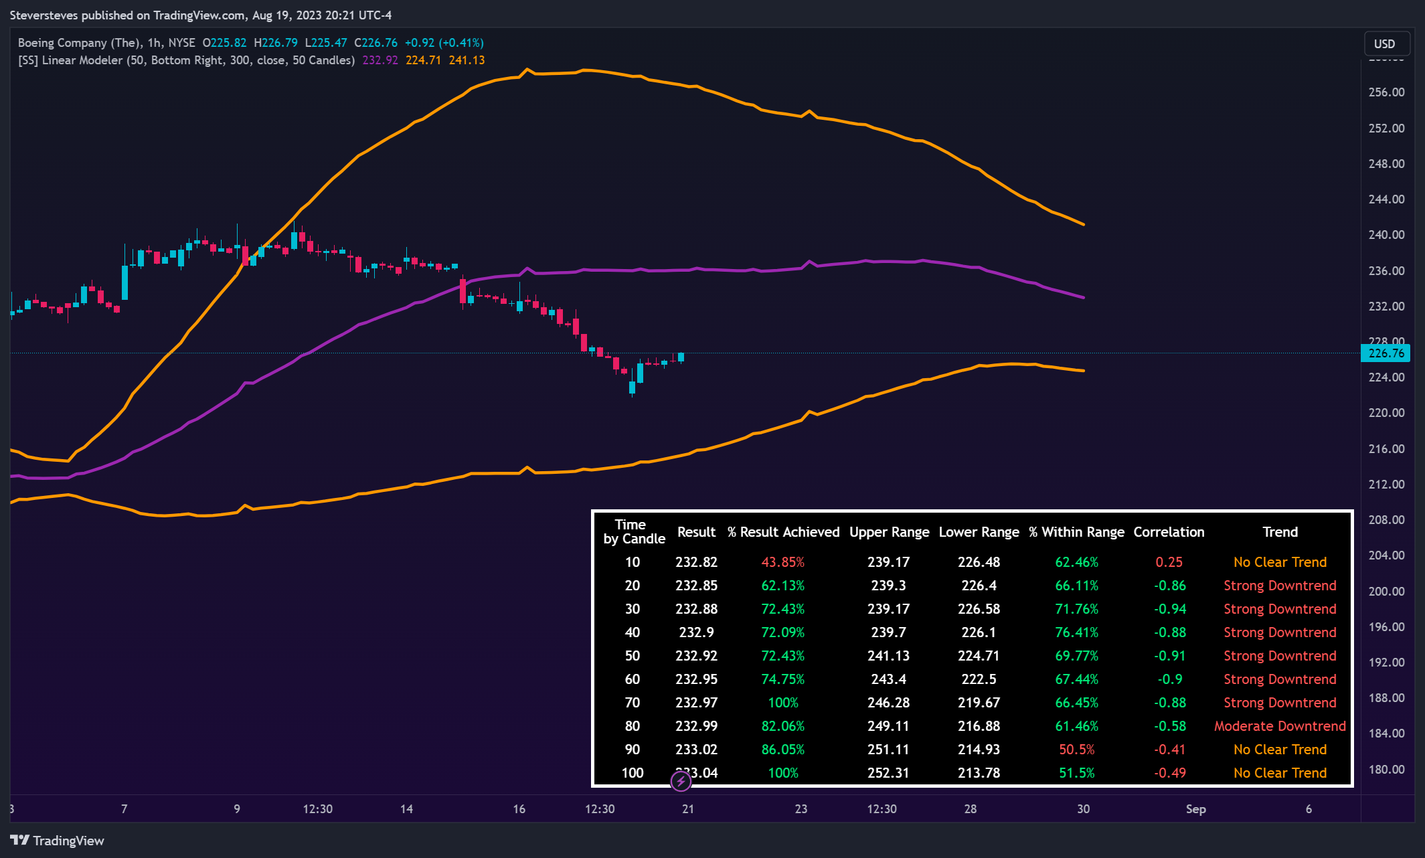Viewport: 1425px width, 858px height.
Task: Click the 14 date on time axis
Action: pos(406,809)
